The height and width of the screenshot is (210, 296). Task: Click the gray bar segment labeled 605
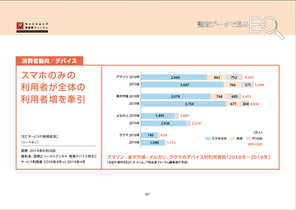click(x=234, y=97)
